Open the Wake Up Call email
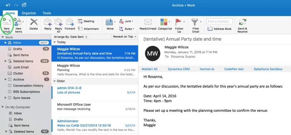Screen dimensions: 291x135 coord(95,125)
